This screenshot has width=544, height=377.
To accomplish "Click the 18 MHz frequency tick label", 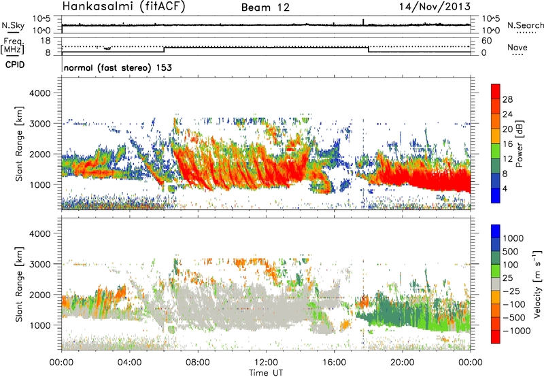I will coord(46,41).
